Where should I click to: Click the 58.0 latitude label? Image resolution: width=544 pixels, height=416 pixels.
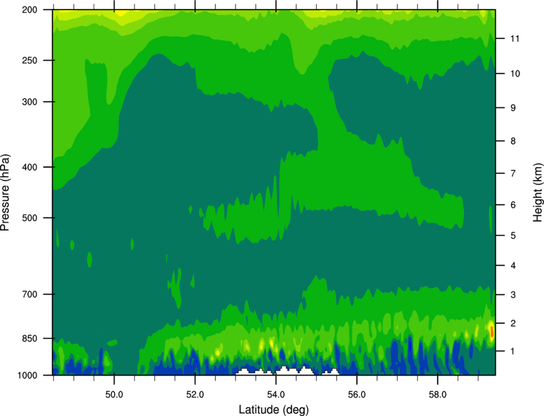tap(438, 395)
